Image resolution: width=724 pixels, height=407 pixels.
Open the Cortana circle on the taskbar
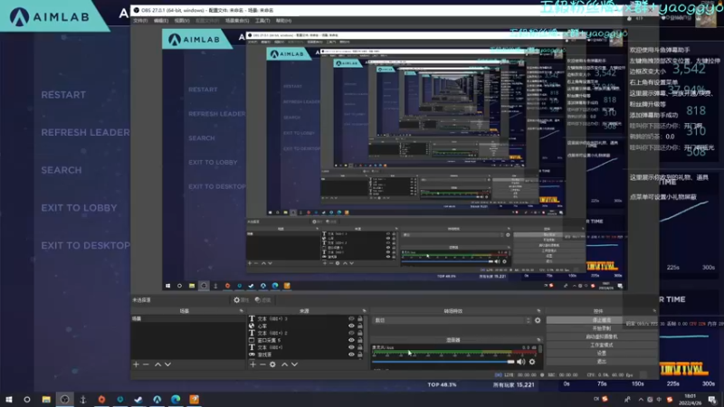coord(27,400)
